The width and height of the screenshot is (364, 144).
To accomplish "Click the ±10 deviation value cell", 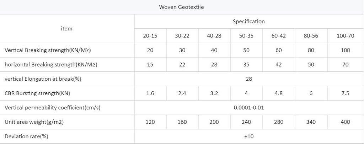I will point(248,136).
